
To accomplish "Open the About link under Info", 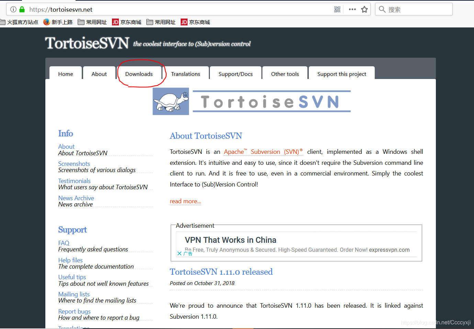I will (x=66, y=147).
